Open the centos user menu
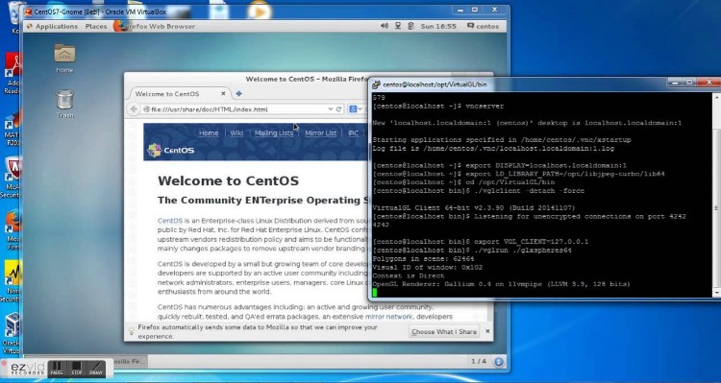721x383 pixels. [483, 26]
